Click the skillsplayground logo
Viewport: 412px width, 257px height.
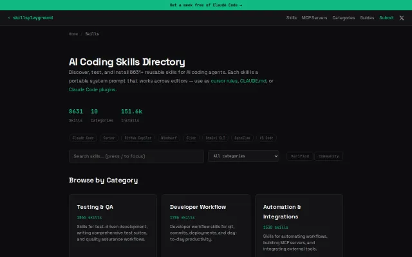30,18
